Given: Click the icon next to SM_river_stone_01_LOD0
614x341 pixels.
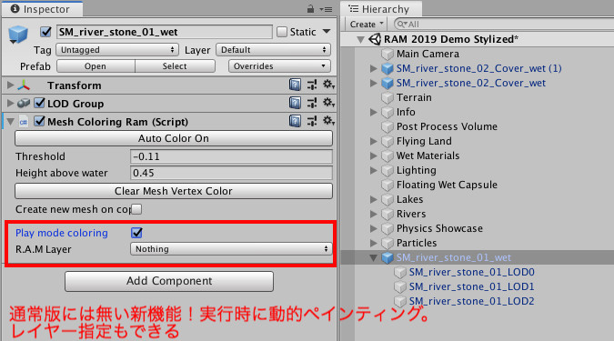Looking at the screenshot, I should (400, 272).
